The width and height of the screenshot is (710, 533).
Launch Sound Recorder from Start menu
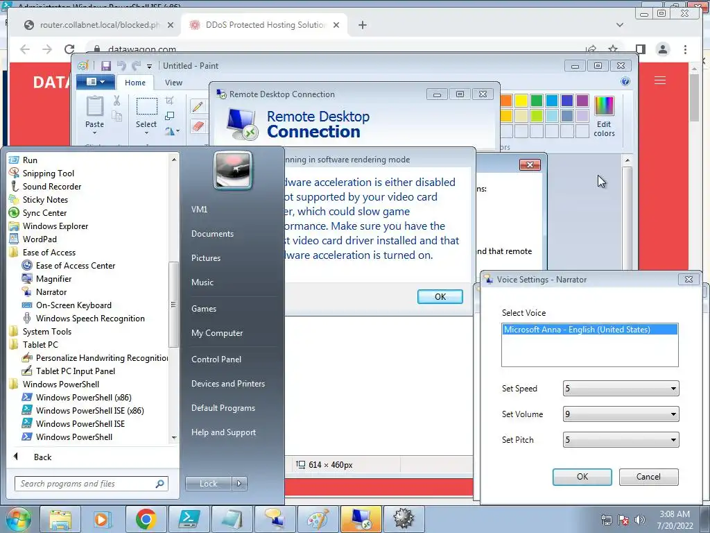[x=51, y=186]
